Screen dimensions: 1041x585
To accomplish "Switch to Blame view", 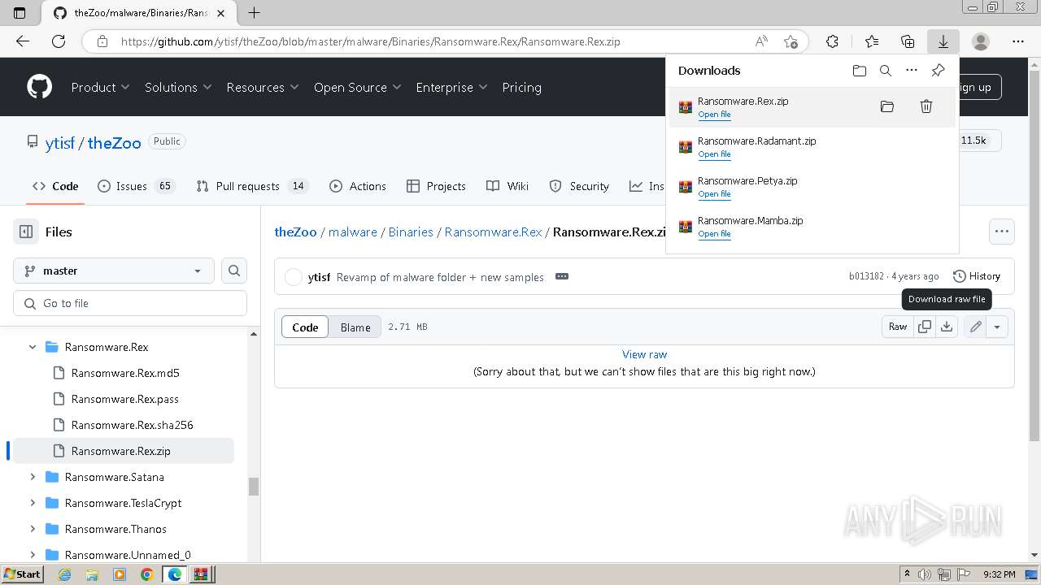I will coord(355,327).
